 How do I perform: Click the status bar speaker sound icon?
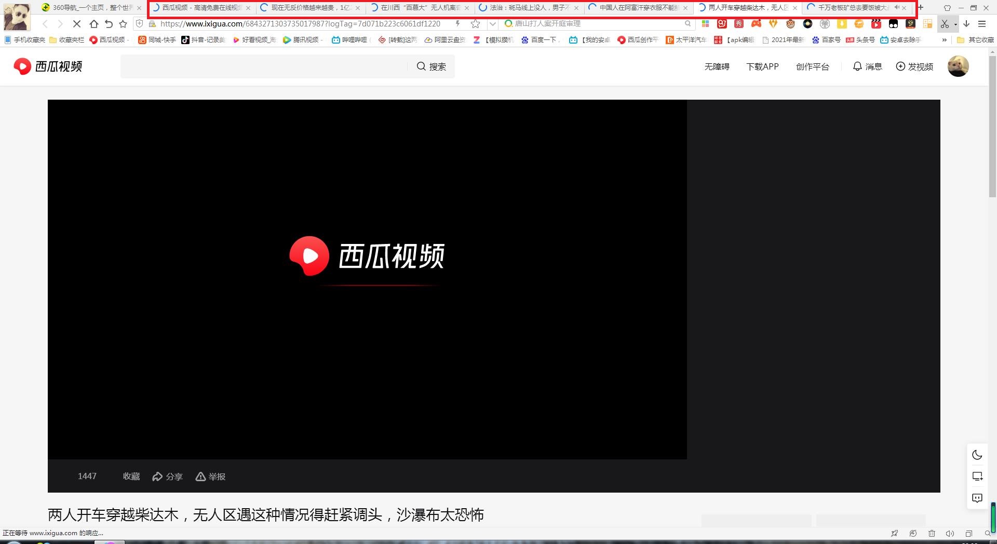(950, 533)
